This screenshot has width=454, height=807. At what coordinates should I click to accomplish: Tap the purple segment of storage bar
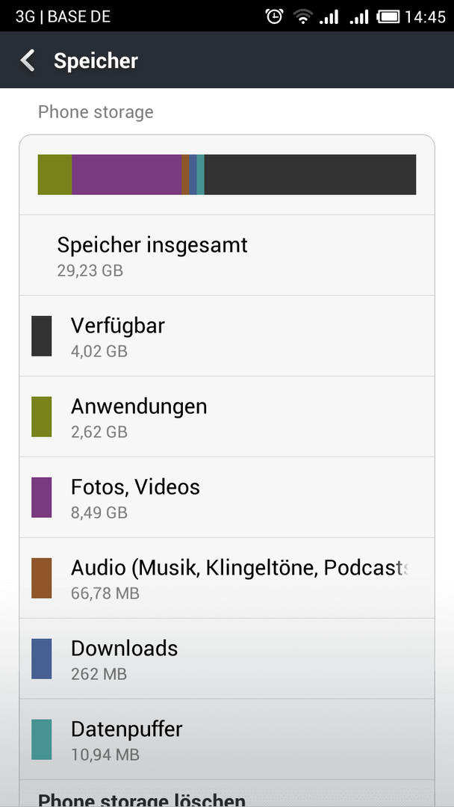tap(126, 174)
